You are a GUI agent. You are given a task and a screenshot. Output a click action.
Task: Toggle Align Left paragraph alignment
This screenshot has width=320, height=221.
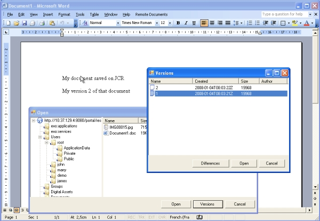204,23
